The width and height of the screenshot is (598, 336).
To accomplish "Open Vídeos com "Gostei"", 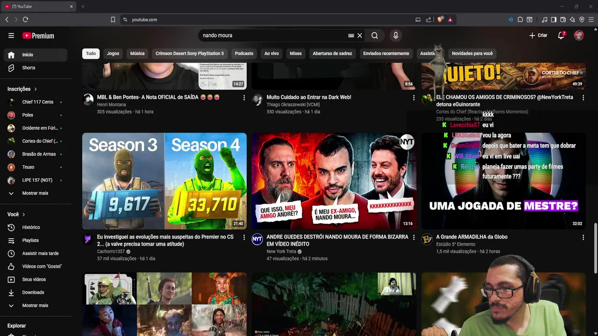I will (x=36, y=266).
